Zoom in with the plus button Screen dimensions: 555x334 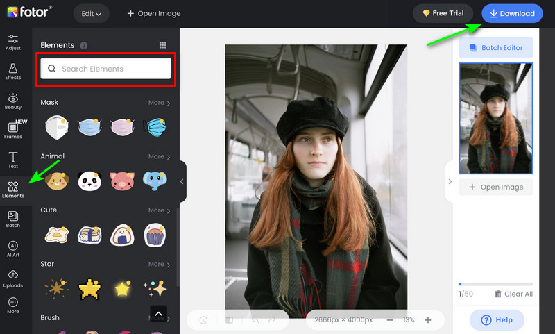pyautogui.click(x=428, y=320)
